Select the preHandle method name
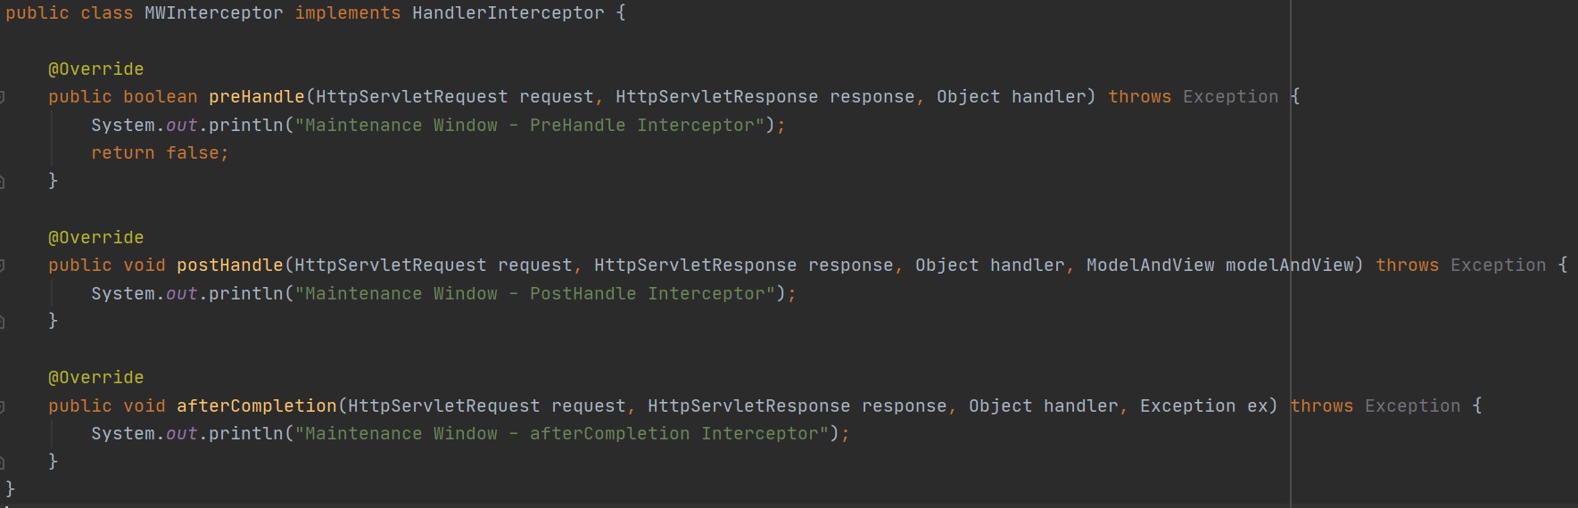This screenshot has height=508, width=1578. point(256,97)
